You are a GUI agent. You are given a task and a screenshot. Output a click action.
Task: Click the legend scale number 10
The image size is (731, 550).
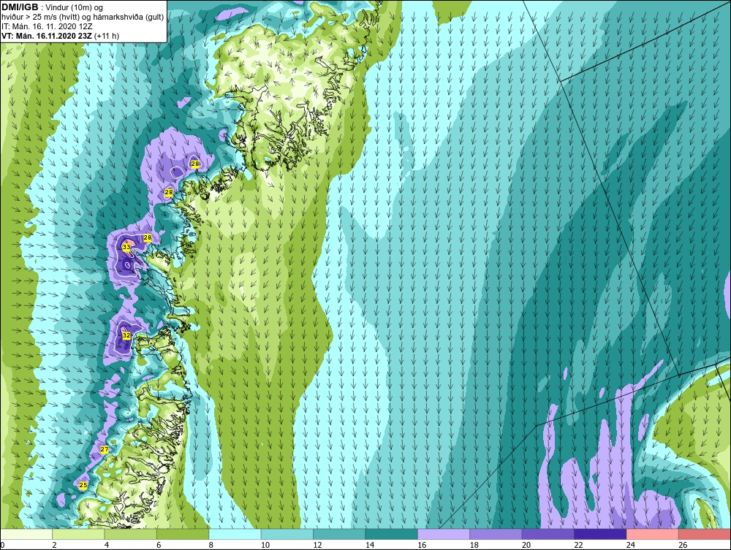coord(265,545)
